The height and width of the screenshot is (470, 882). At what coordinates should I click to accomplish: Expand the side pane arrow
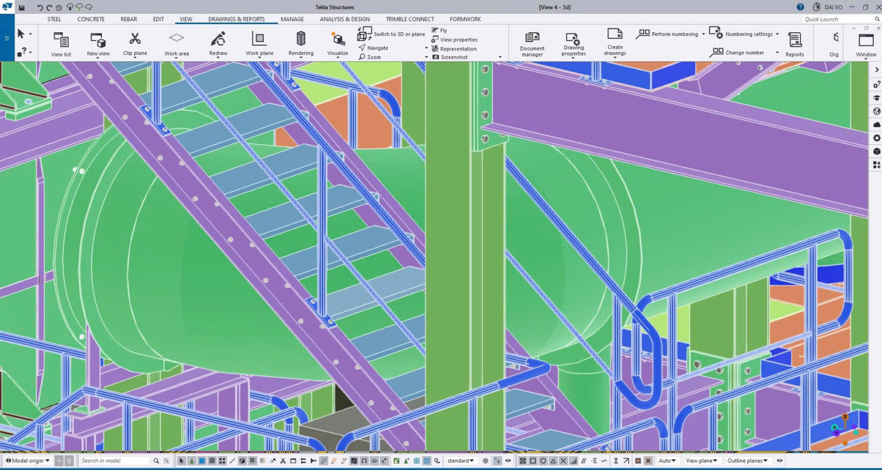coord(876,70)
